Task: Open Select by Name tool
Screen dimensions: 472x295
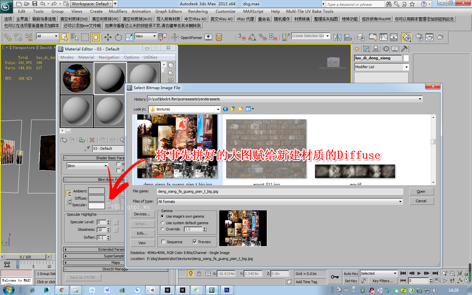Action: pos(75,37)
